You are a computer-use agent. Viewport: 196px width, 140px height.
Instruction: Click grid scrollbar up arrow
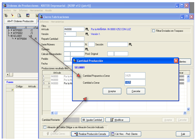188,76
